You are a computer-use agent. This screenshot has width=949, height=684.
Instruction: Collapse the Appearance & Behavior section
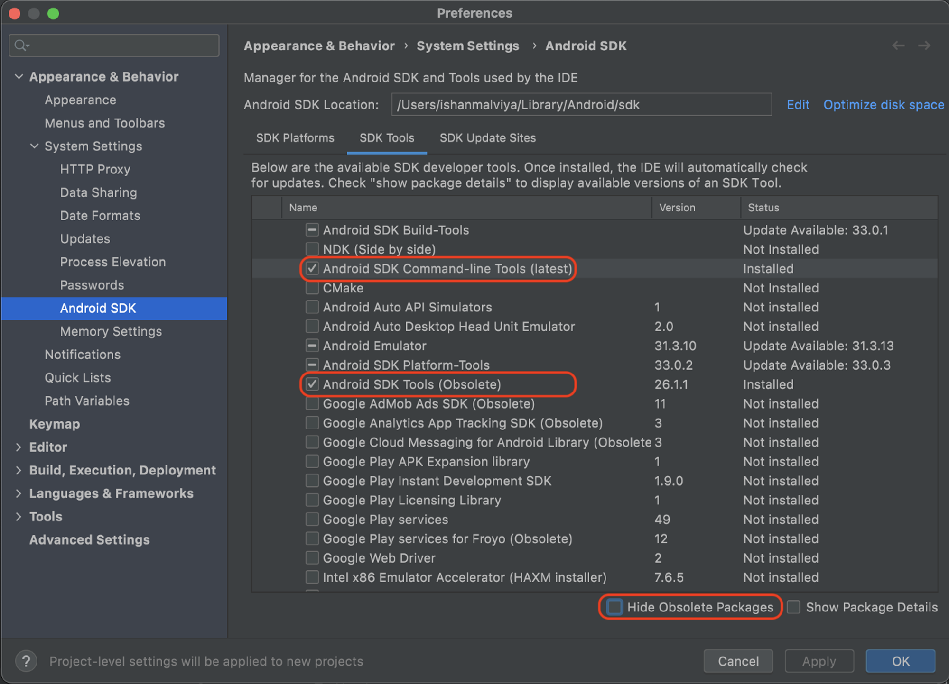(x=19, y=76)
